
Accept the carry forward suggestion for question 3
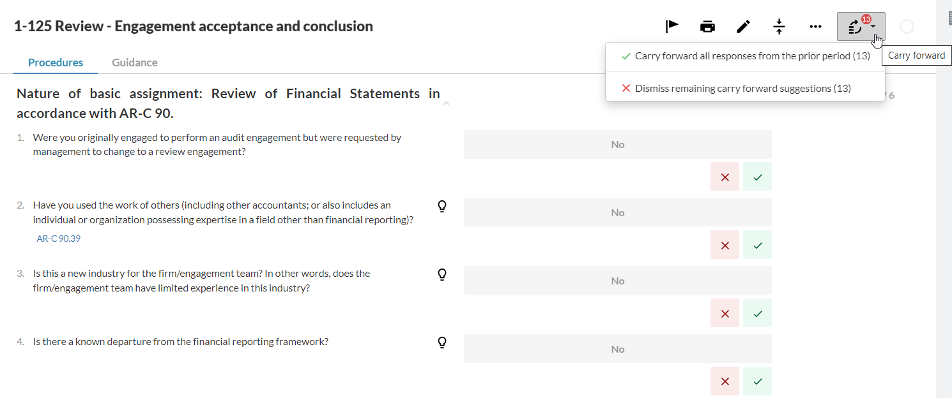coord(757,313)
